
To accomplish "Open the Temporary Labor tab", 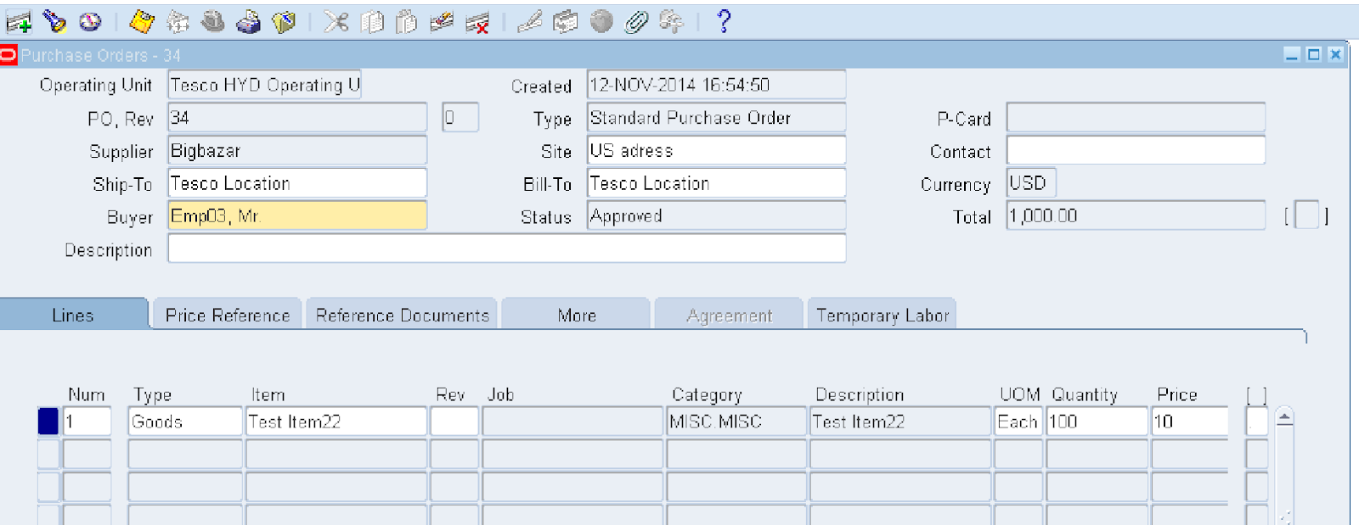I will click(883, 315).
